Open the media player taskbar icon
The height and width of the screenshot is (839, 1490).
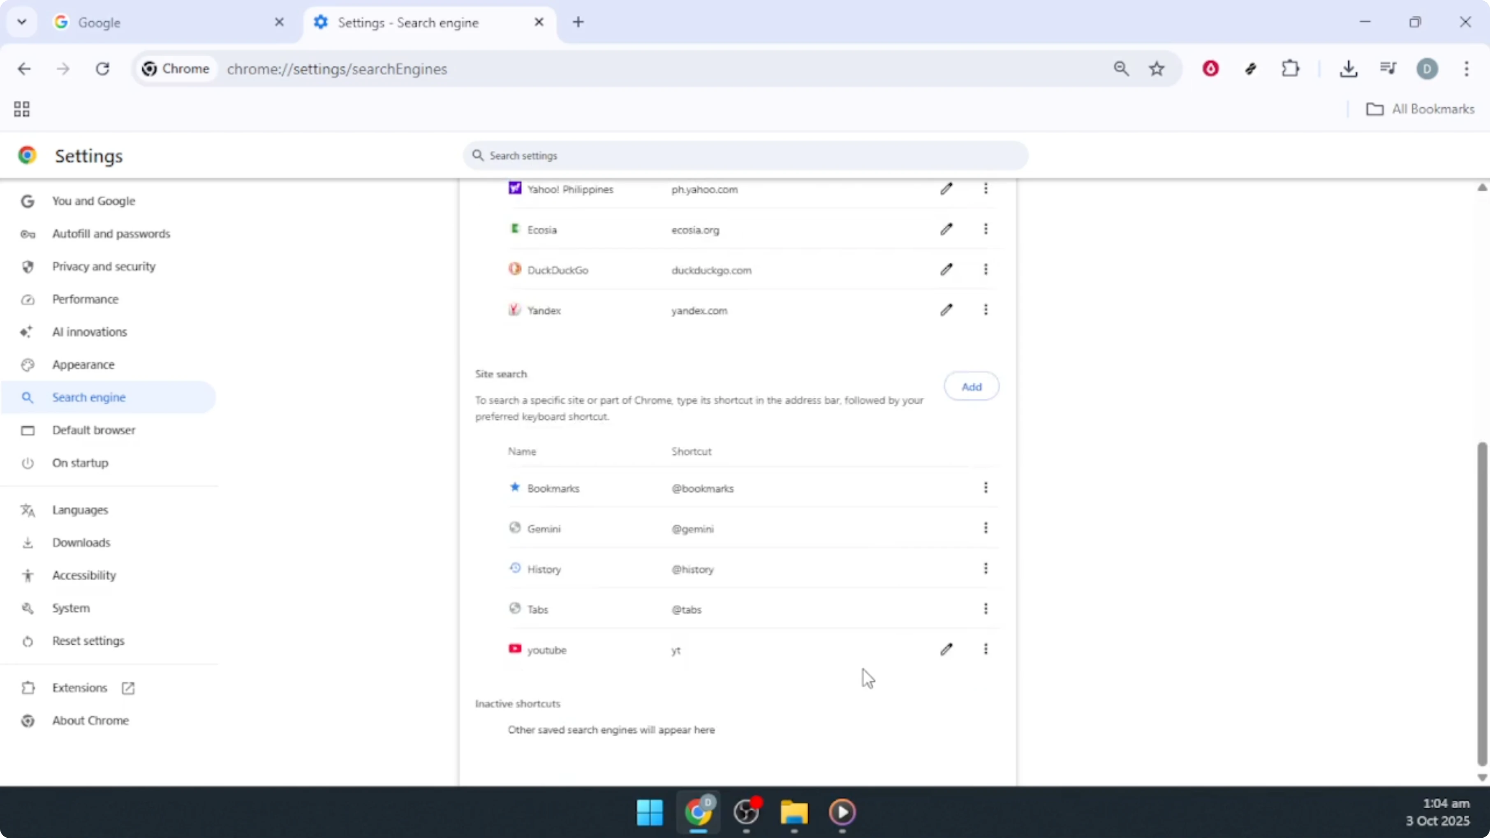[x=842, y=812]
